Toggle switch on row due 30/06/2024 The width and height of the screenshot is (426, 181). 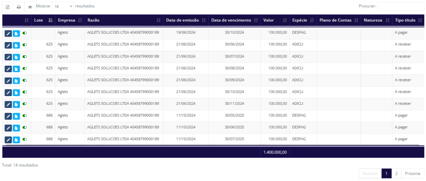25,45
